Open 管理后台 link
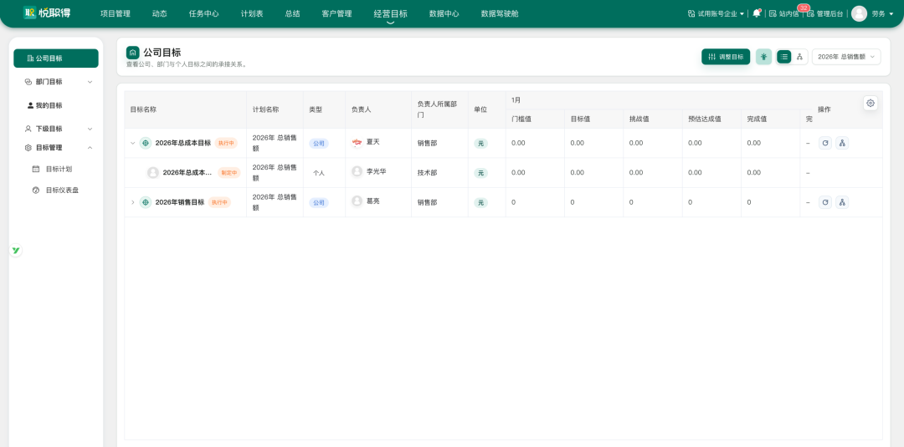This screenshot has width=904, height=447. click(824, 13)
